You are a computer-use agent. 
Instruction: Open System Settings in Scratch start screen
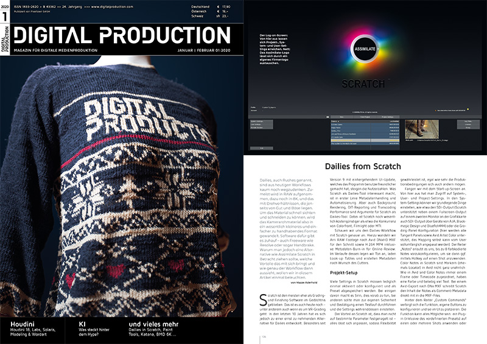pos(262,121)
